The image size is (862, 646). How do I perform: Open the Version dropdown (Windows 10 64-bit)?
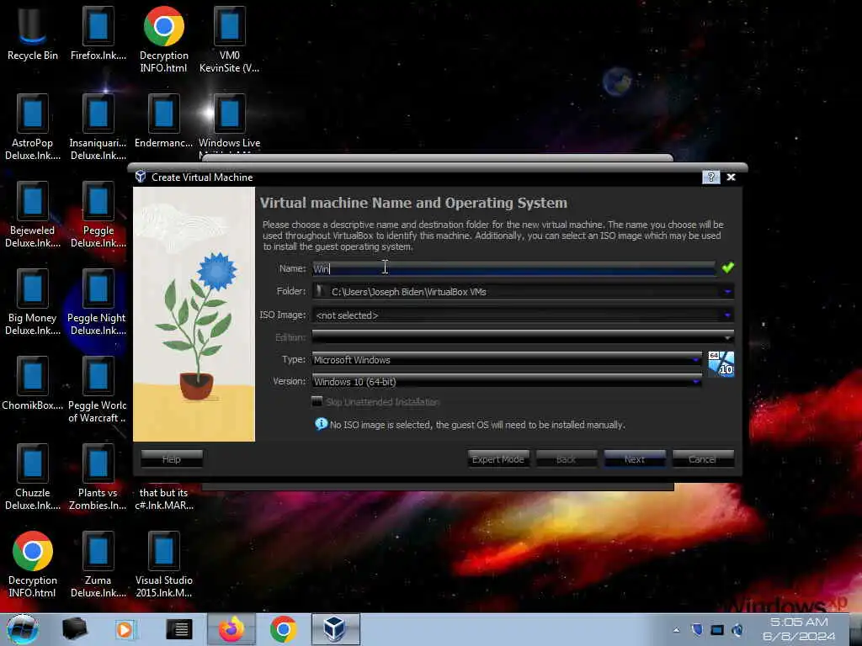point(507,382)
